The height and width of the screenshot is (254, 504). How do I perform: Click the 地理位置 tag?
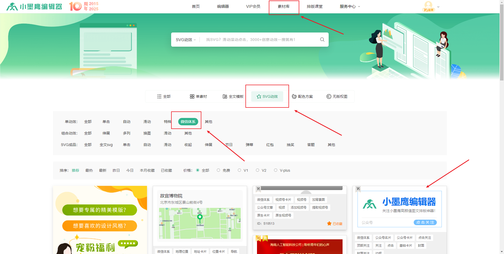click(x=182, y=251)
